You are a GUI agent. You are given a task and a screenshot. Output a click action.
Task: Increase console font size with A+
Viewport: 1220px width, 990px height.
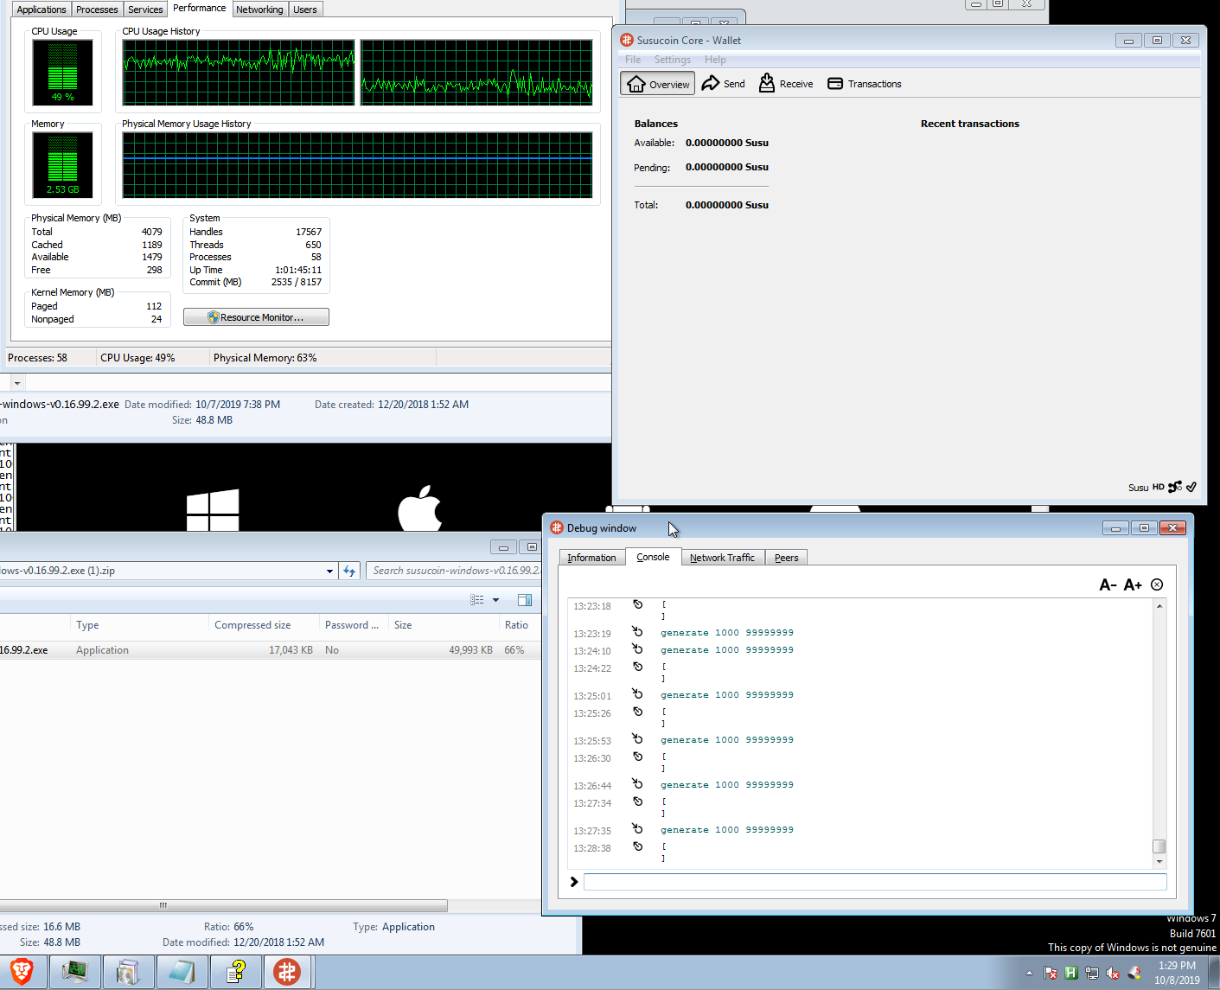[1133, 585]
